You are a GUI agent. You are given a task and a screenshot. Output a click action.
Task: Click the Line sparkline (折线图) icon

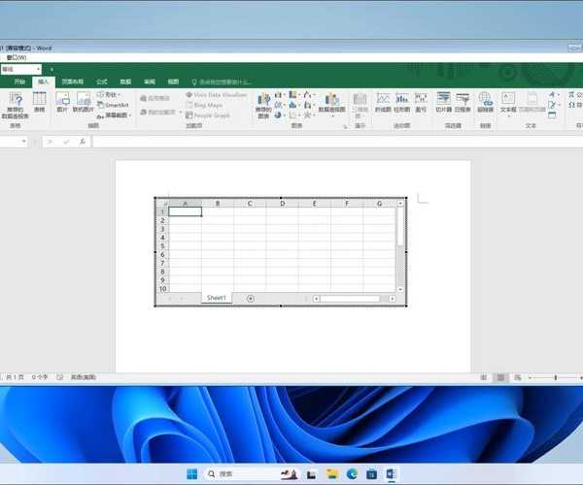383,100
